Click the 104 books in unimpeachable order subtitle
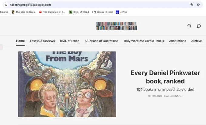 tap(165, 90)
